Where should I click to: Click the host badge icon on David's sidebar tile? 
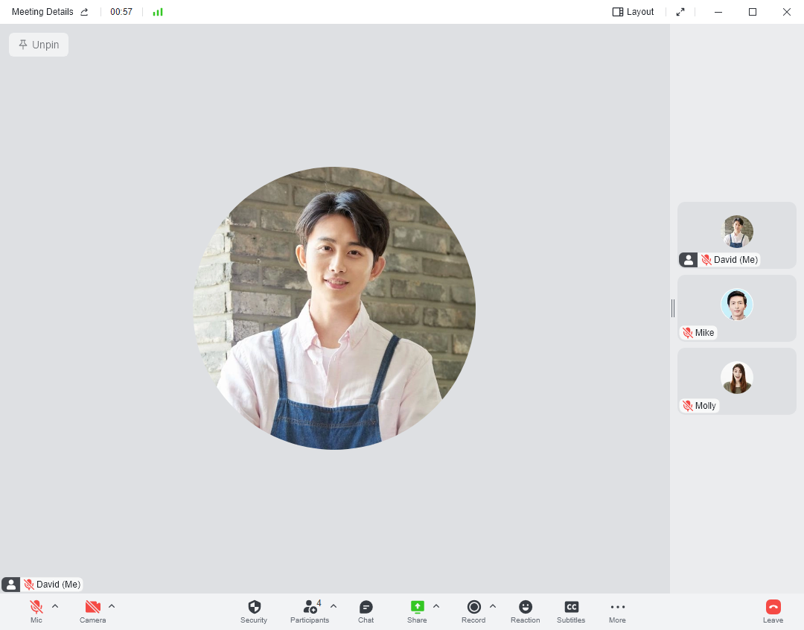coord(688,260)
